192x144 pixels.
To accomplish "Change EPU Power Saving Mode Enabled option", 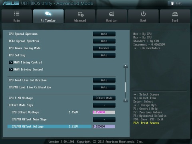I will click(x=104, y=48).
